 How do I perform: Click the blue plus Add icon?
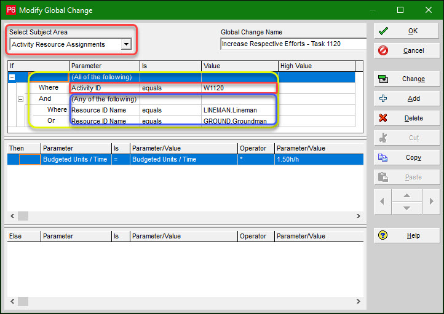383,98
